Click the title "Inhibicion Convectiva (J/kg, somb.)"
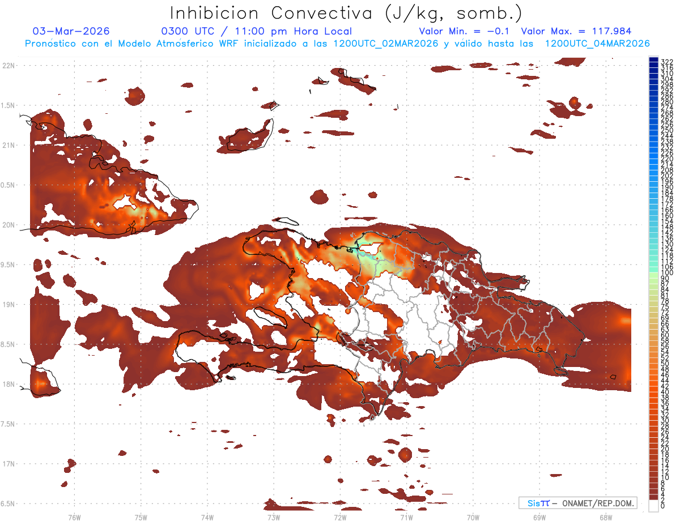 [346, 13]
